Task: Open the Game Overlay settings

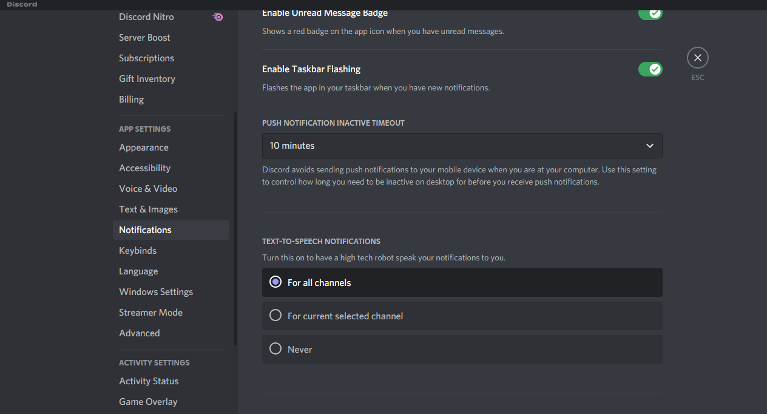Action: coord(148,401)
